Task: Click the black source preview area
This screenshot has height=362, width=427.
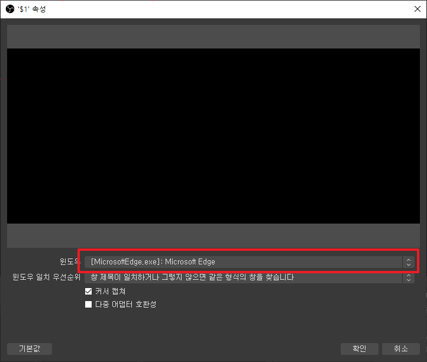Action: point(213,136)
